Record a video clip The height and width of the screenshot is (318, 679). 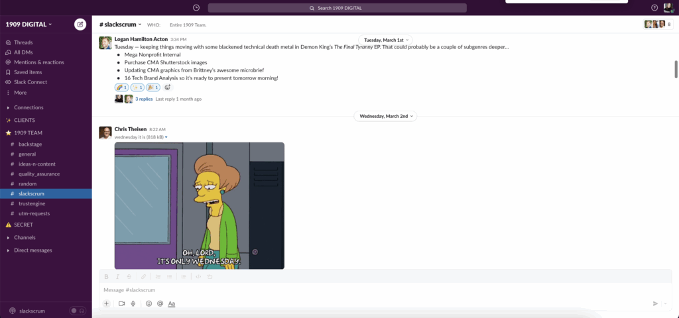pos(122,303)
